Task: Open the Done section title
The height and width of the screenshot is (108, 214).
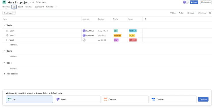Action: point(9,63)
